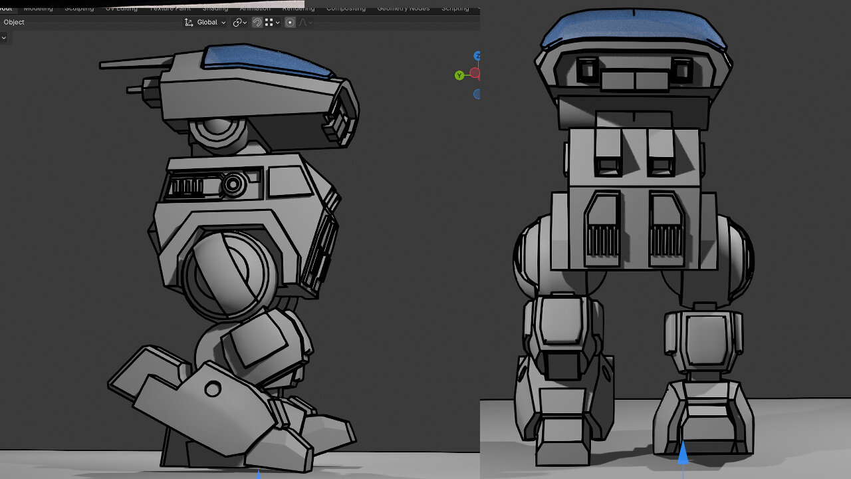Open the proportional falloff curve dropdown
851x479 pixels.
[x=305, y=22]
